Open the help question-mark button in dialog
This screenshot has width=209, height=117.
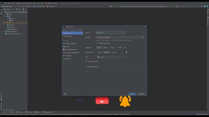65,94
